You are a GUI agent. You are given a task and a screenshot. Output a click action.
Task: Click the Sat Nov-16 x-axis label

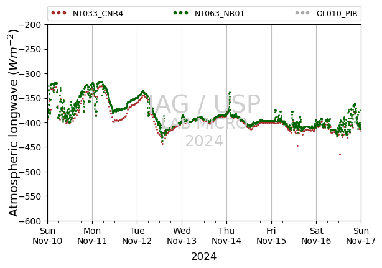(x=316, y=236)
